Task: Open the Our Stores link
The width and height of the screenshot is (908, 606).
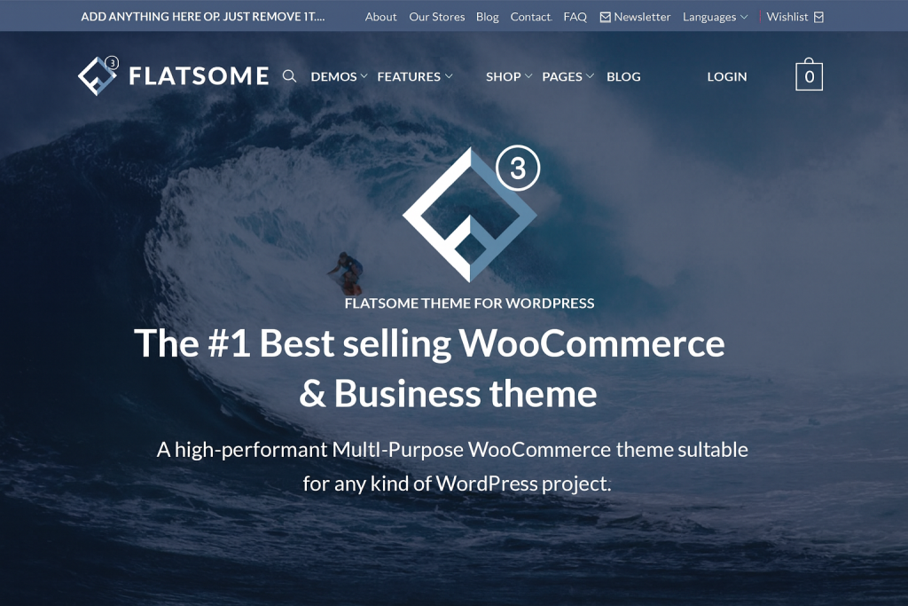Action: 436,17
